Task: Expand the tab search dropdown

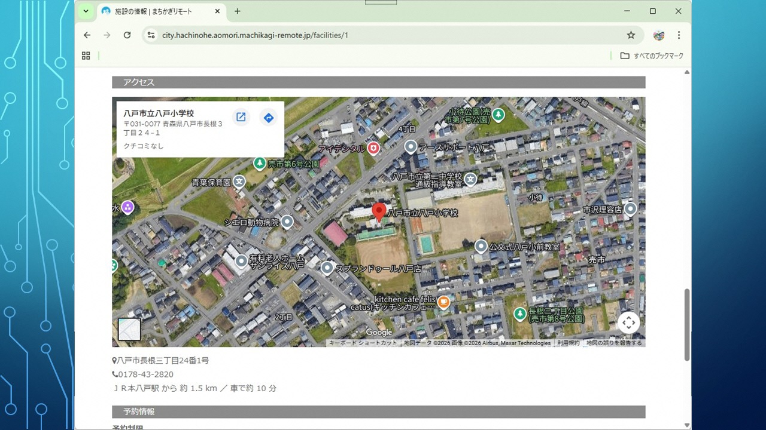Action: pyautogui.click(x=86, y=11)
